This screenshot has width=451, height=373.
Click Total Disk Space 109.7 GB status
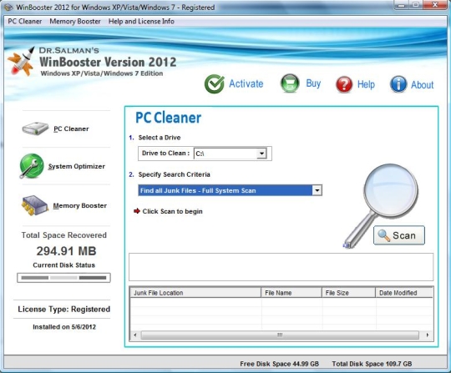372,364
